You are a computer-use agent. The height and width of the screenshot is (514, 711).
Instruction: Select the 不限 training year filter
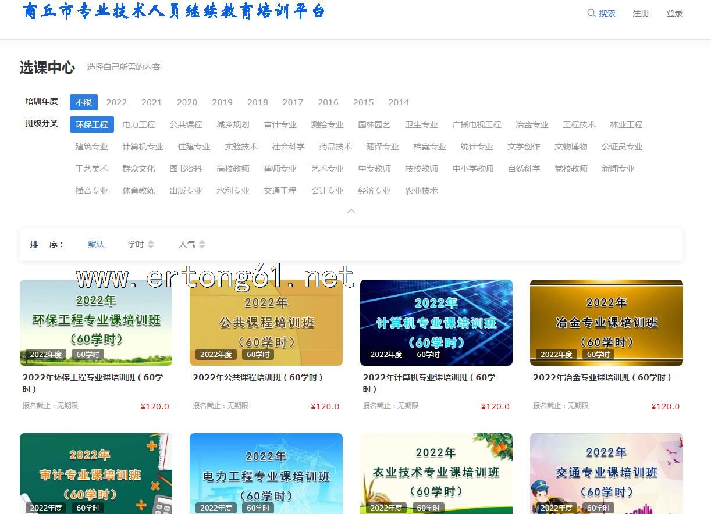pos(84,102)
